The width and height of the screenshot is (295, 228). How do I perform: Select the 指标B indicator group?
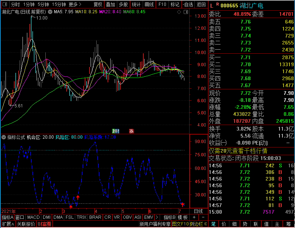point(170,217)
